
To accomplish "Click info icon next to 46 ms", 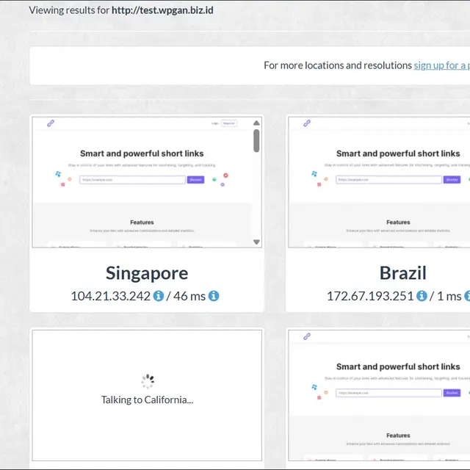I will 214,296.
